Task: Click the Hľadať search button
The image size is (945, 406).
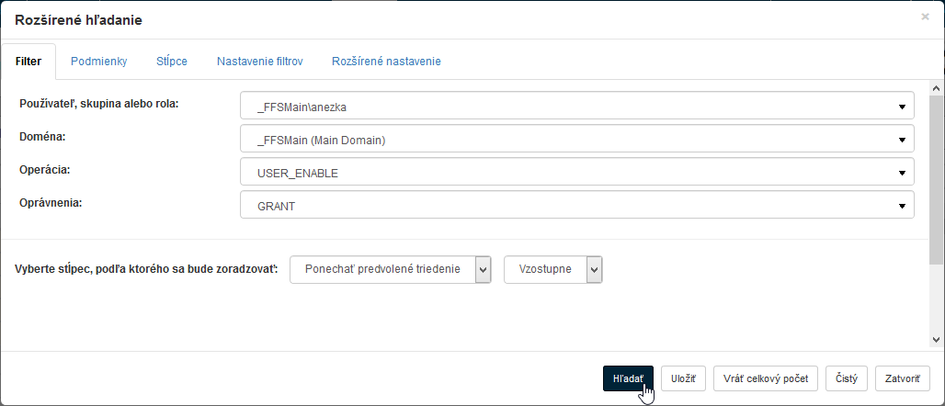Action: click(628, 378)
